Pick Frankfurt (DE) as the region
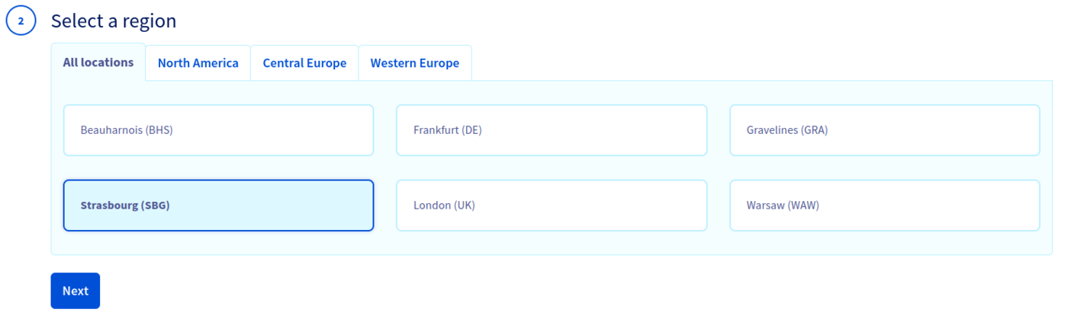 click(551, 130)
